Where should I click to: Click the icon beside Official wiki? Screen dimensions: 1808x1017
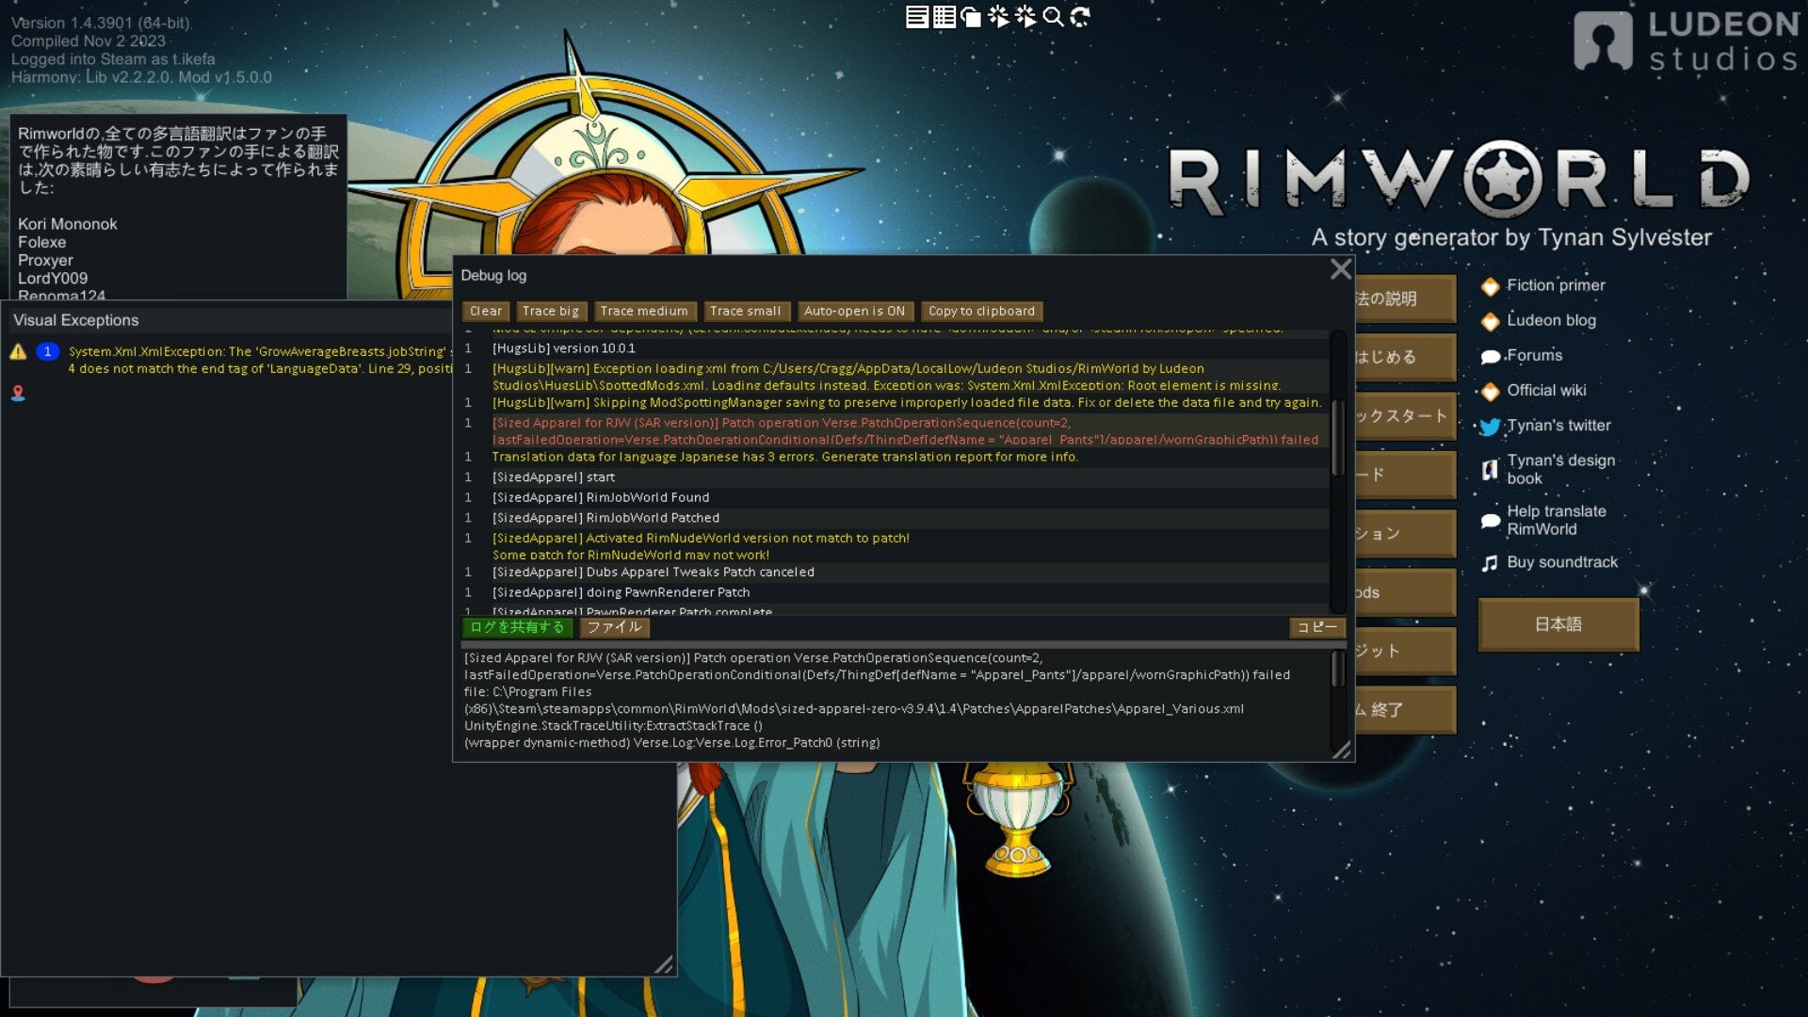1490,392
